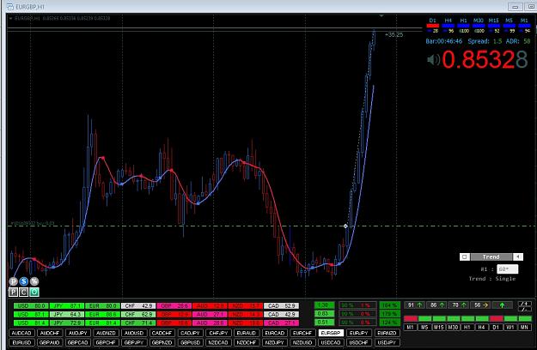The width and height of the screenshot is (537, 350).
Task: Click speaker icon right of Trend bar
Action: point(518,256)
